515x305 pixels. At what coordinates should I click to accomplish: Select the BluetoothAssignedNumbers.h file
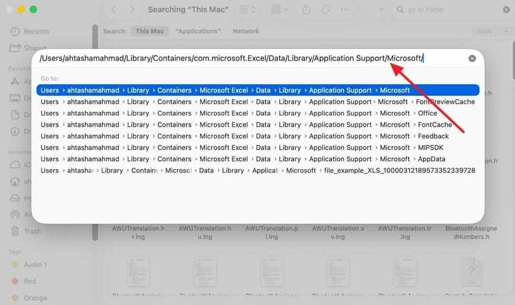[471, 232]
